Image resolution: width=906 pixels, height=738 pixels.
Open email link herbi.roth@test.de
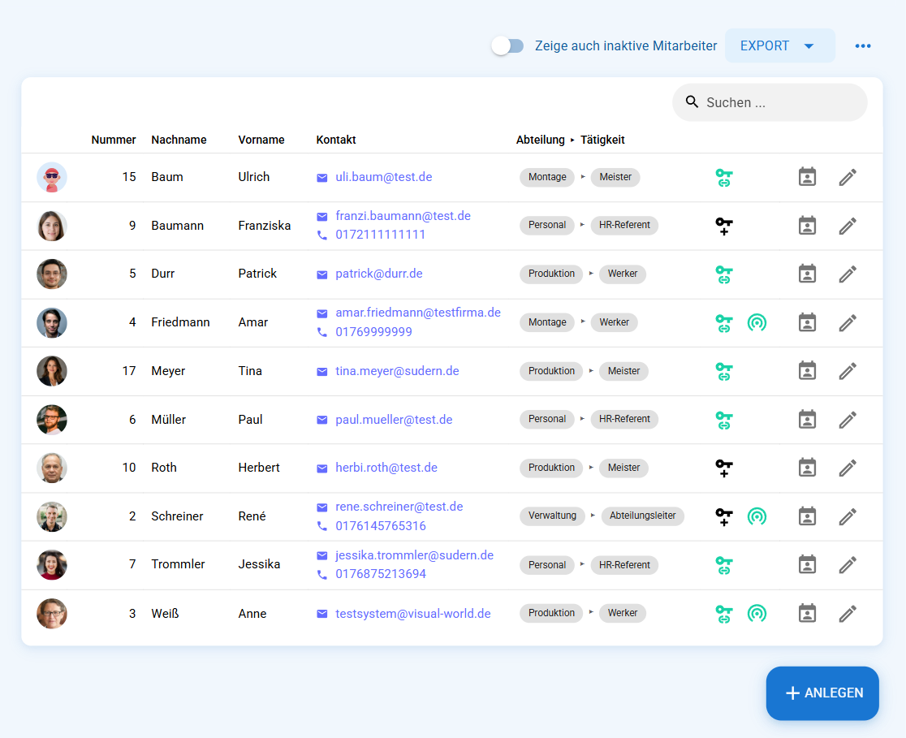(386, 468)
